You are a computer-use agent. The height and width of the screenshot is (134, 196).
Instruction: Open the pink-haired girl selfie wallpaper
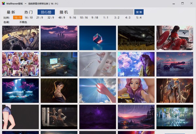coord(136,90)
